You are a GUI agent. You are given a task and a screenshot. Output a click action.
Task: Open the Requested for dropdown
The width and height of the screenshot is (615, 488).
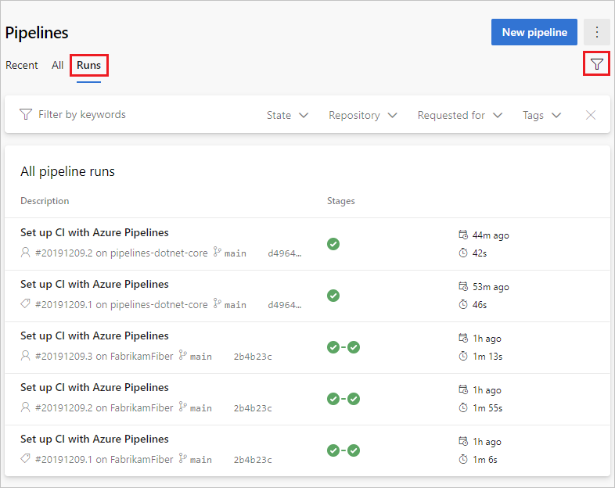(459, 115)
